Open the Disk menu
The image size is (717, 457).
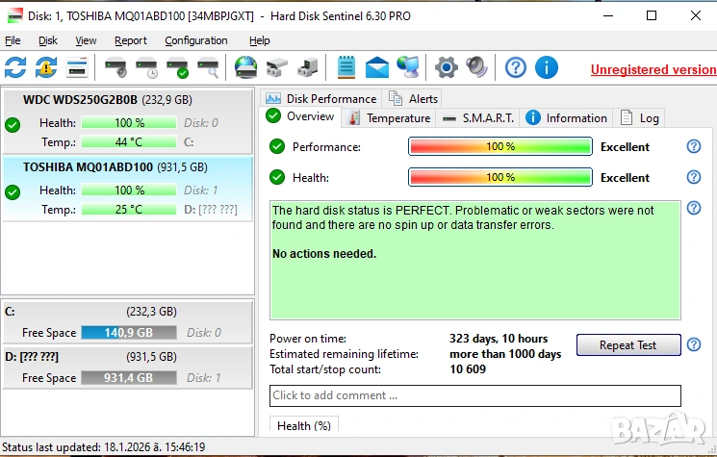pyautogui.click(x=48, y=40)
